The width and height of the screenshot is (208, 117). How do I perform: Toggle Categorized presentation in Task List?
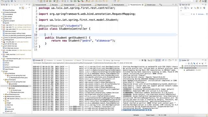point(185,8)
